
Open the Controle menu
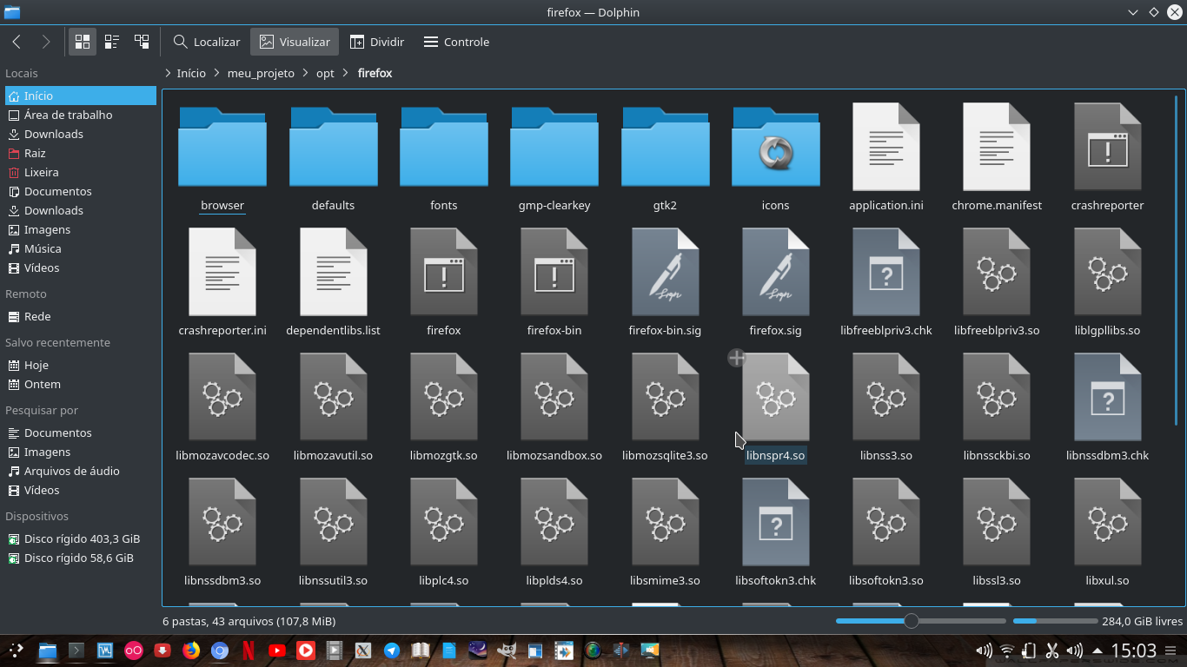(x=456, y=42)
